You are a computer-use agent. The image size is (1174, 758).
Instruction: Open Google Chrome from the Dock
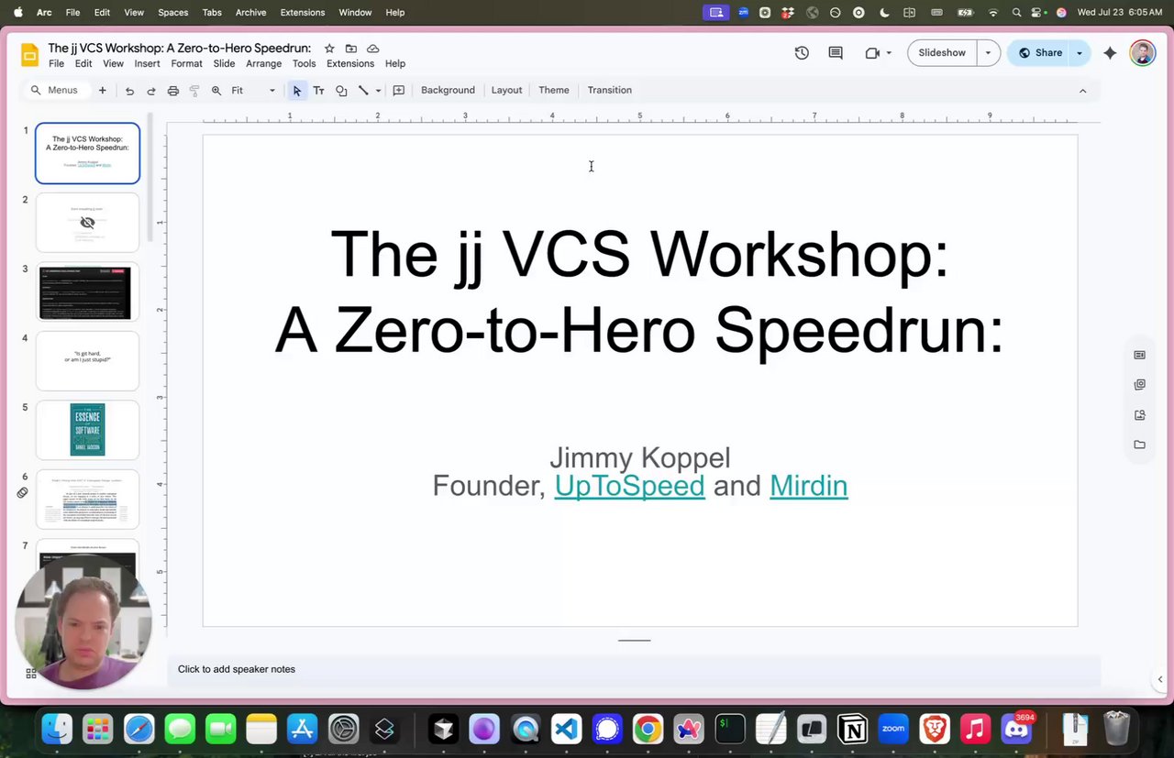(x=648, y=730)
